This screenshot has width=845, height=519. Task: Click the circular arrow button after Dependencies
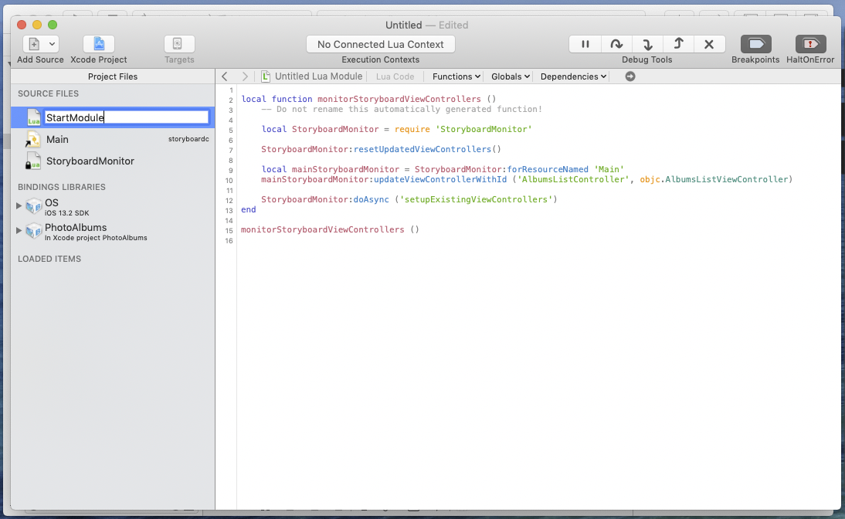click(x=630, y=76)
